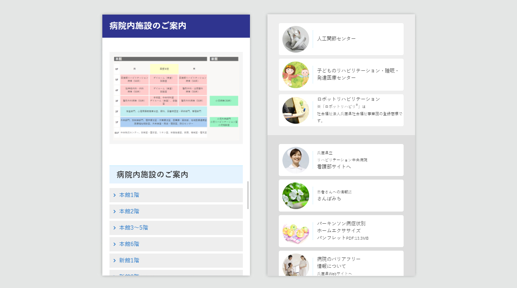Click the smiling nurse round photo
This screenshot has width=517, height=288.
pos(296,160)
